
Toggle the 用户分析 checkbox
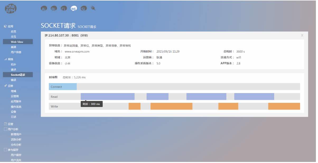pyautogui.click(x=6, y=129)
